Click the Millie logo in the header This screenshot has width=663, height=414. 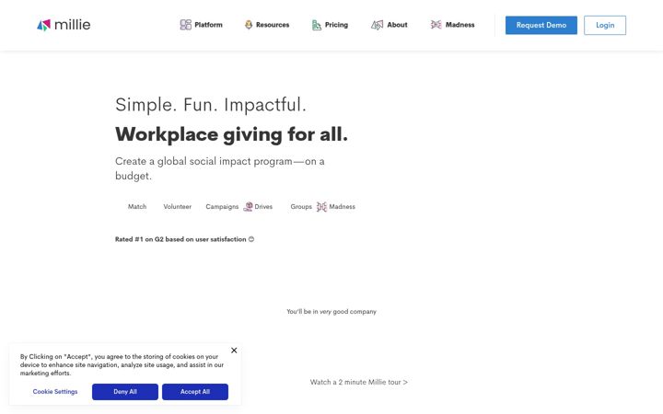64,25
